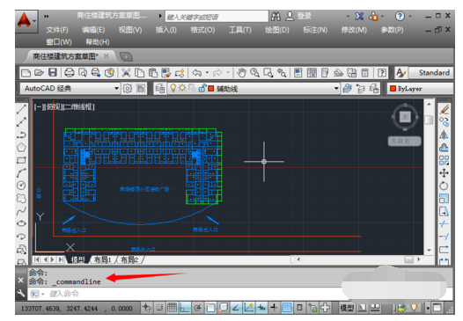463x321 pixels.
Task: Select the Mirror modify tool
Action: point(444,135)
